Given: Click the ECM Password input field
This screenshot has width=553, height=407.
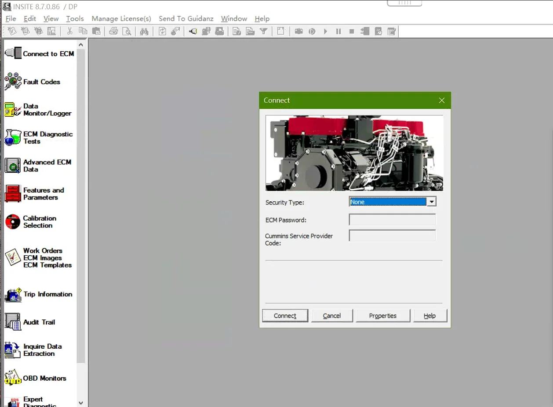Looking at the screenshot, I should coord(392,220).
